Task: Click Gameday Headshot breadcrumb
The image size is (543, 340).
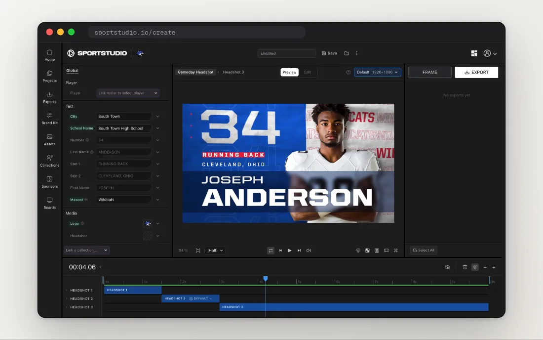Action: point(195,73)
